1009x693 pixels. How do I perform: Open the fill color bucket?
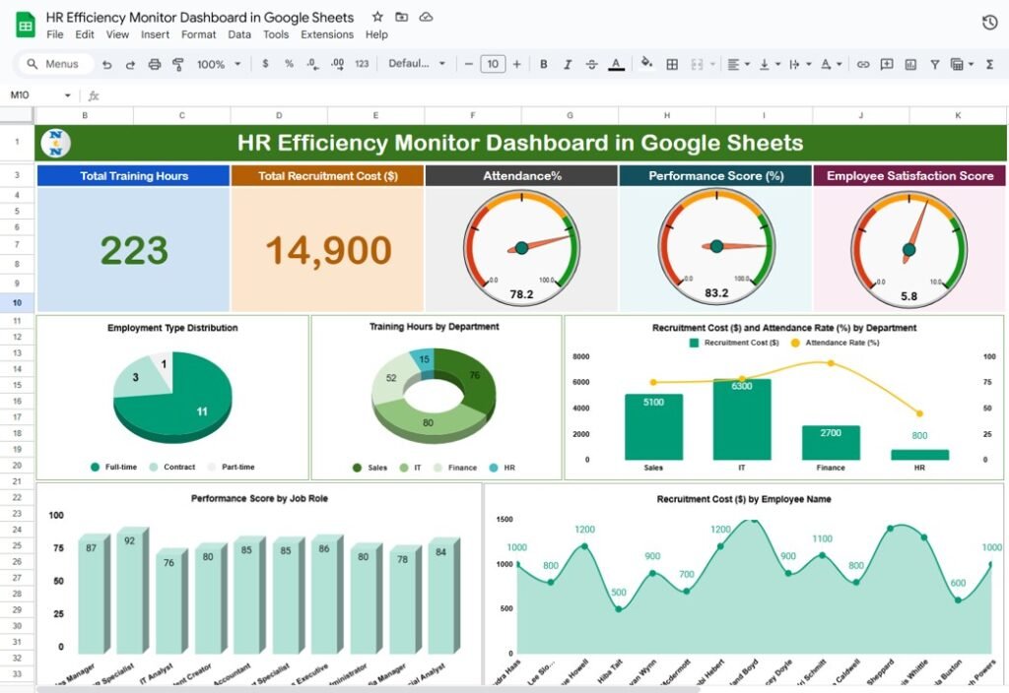646,63
